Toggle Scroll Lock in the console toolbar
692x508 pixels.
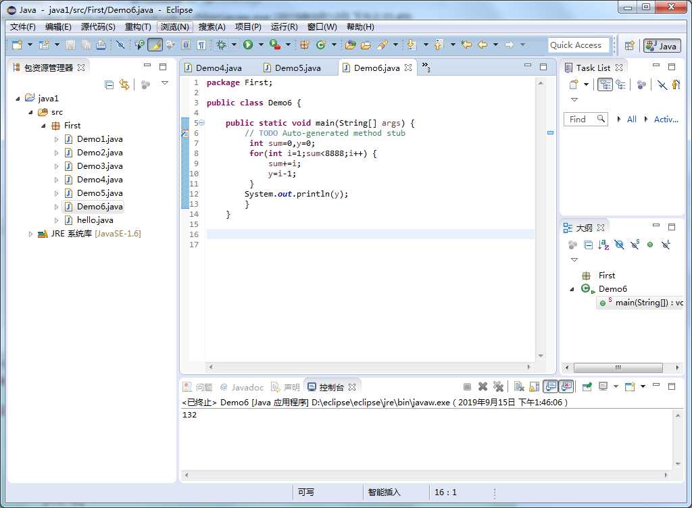click(534, 386)
